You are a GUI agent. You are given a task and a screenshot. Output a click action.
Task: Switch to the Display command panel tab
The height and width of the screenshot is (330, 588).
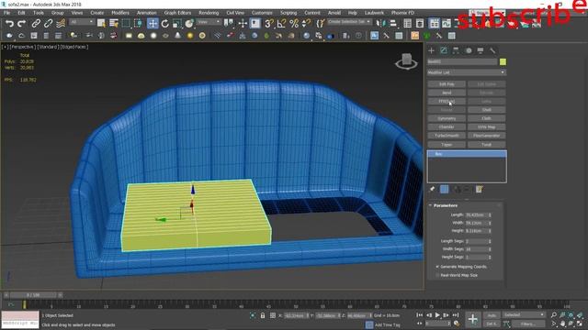[x=480, y=50]
